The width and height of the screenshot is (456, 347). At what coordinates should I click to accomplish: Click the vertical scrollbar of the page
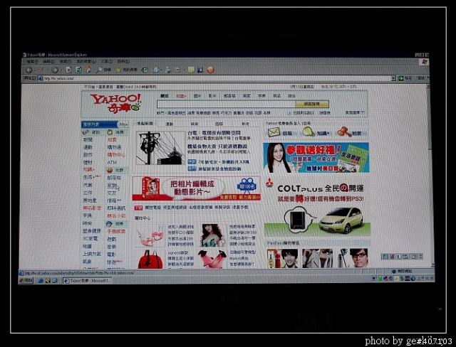[430, 175]
